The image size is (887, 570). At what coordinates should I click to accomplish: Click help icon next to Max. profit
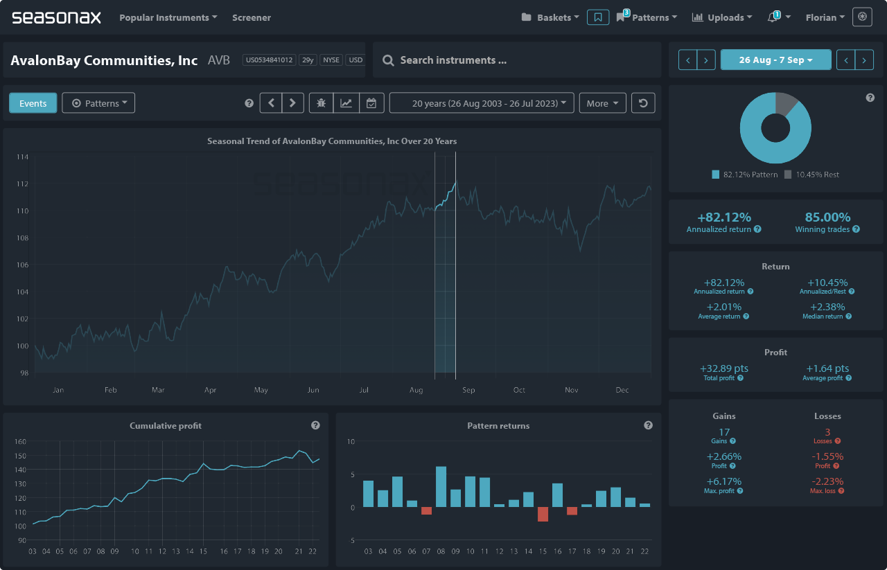(x=741, y=490)
